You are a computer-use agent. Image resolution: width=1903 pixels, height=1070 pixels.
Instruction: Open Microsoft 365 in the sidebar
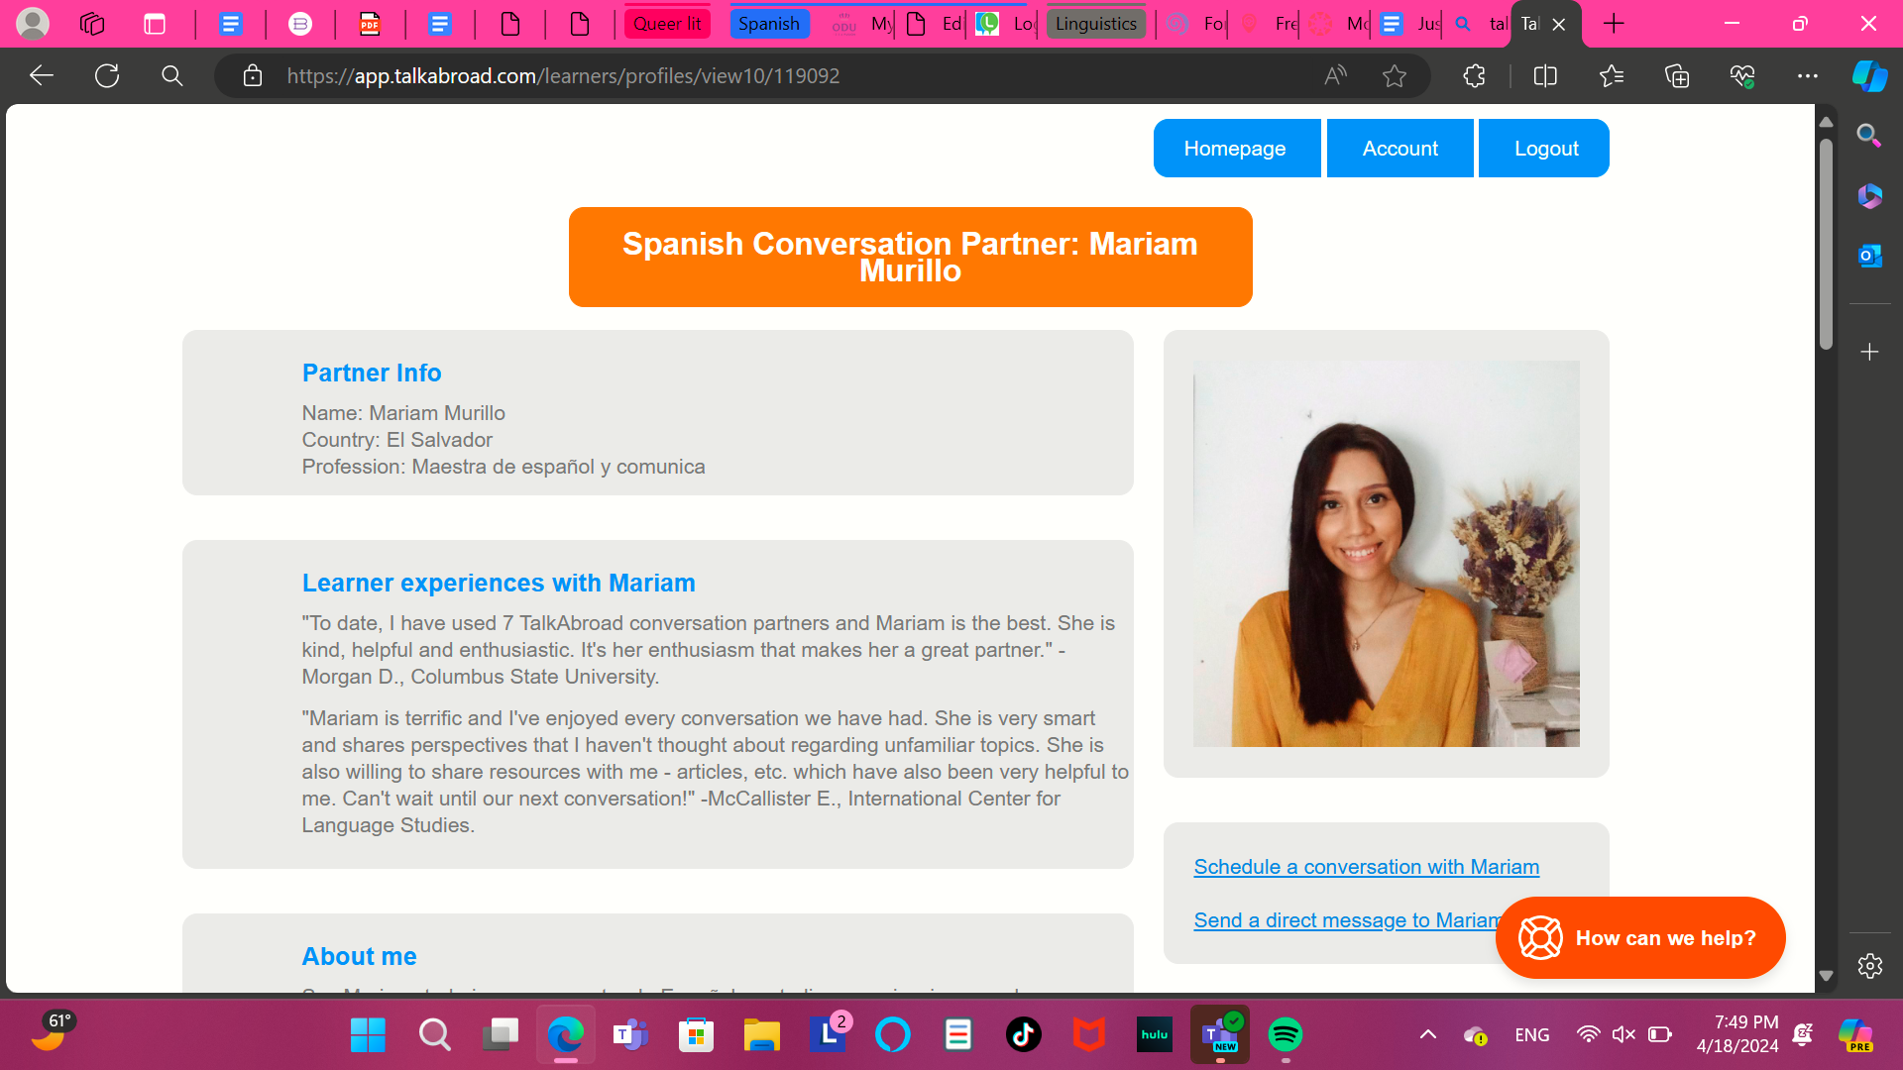tap(1869, 195)
